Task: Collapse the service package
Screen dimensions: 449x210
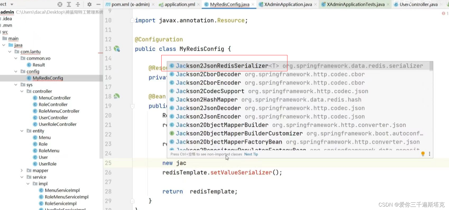Action: (x=22, y=177)
